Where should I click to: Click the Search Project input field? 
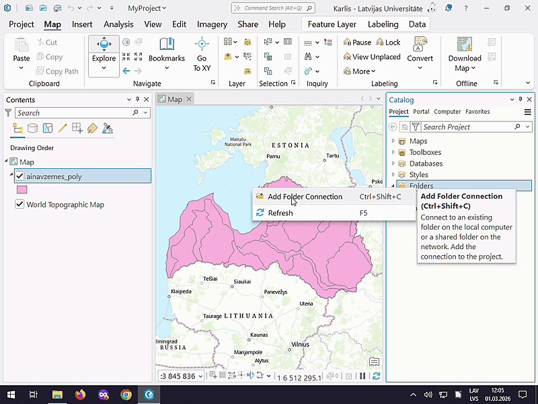click(465, 127)
